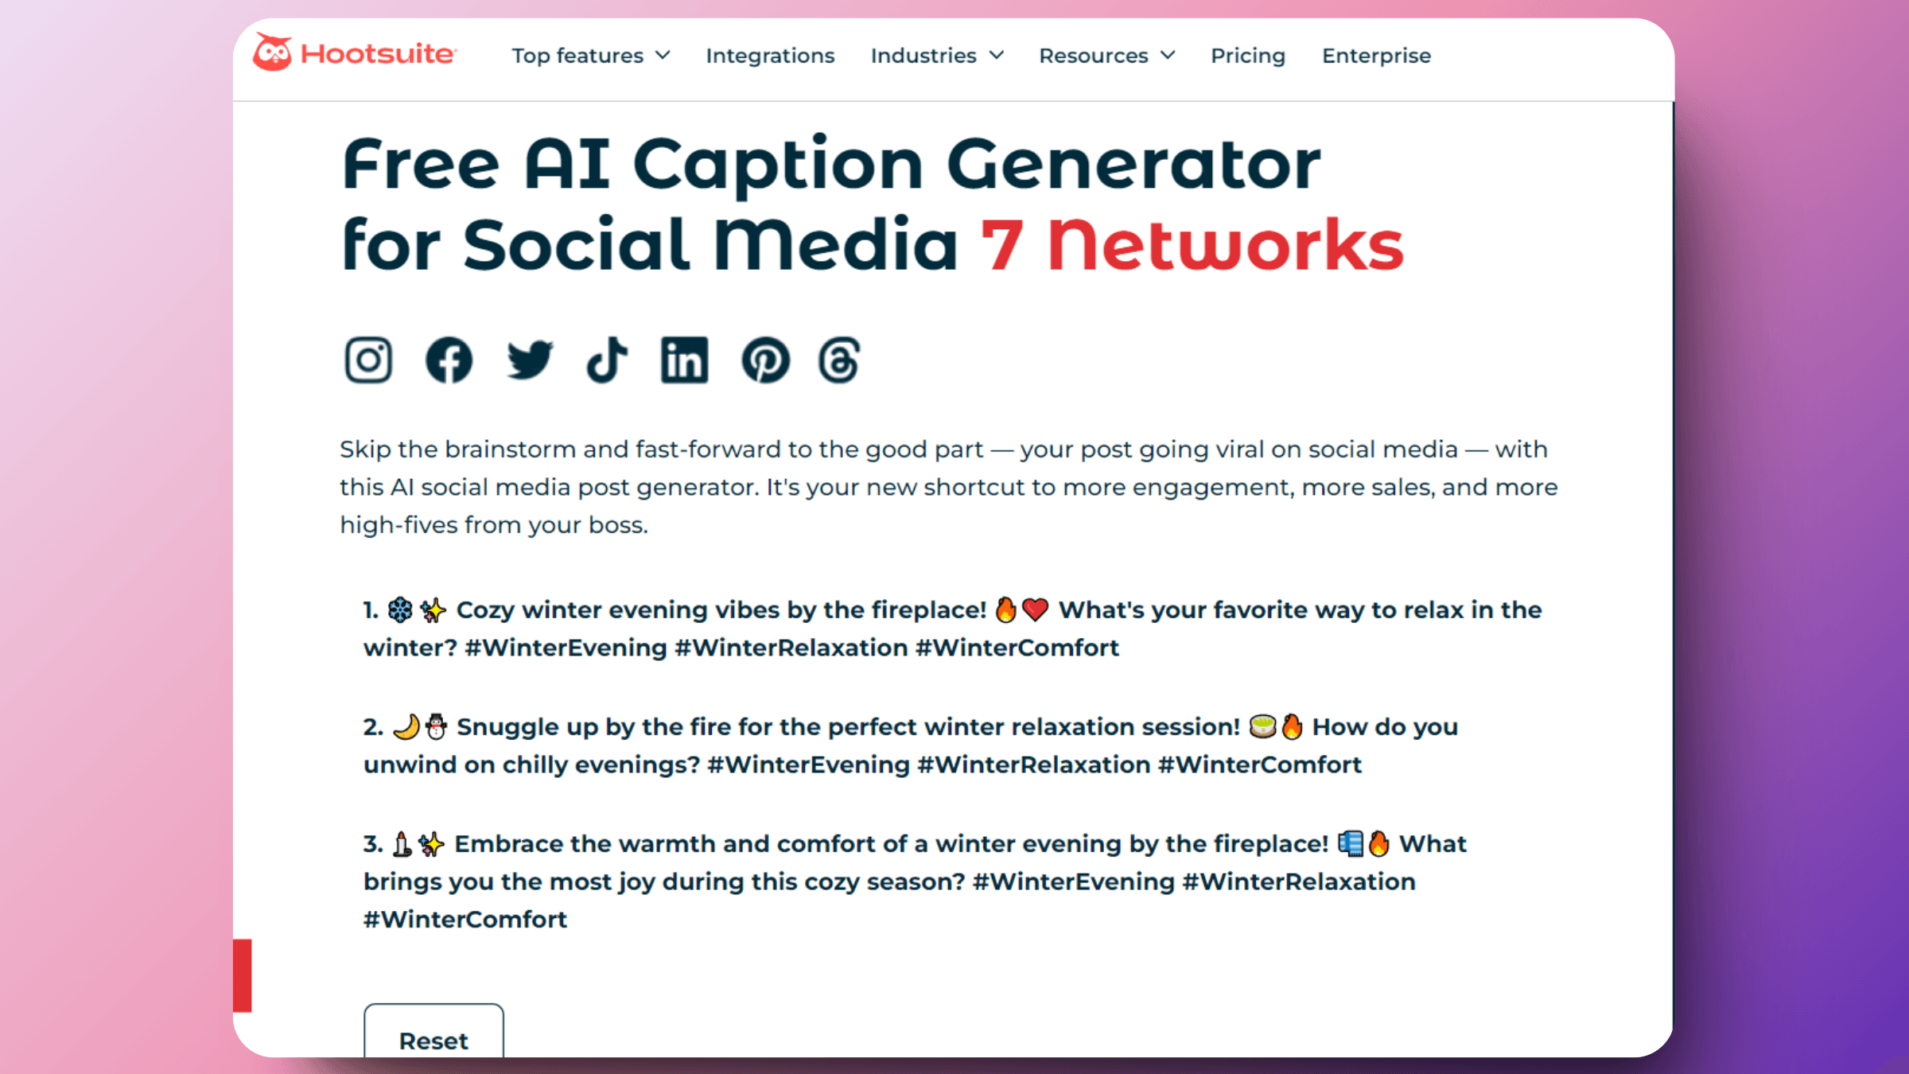Click the Pricing menu item
The image size is (1909, 1074).
1247,55
